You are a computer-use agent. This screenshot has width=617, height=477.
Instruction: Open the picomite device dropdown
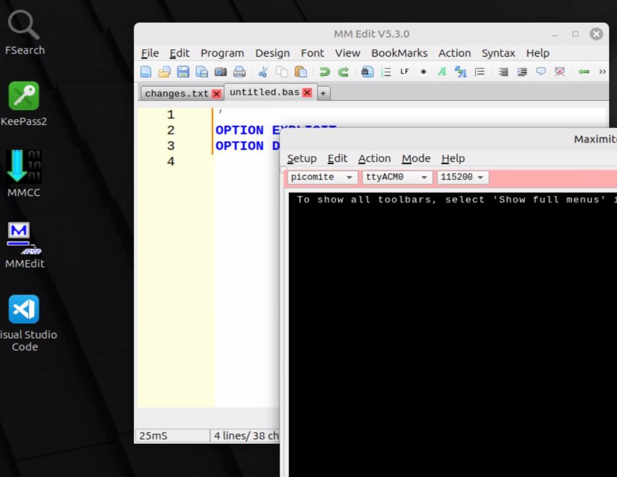321,177
